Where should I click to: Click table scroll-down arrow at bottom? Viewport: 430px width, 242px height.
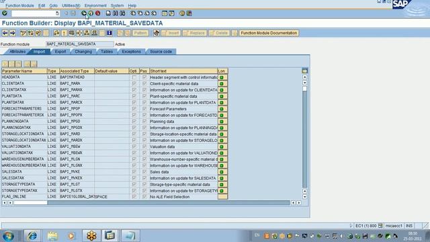[x=304, y=197]
